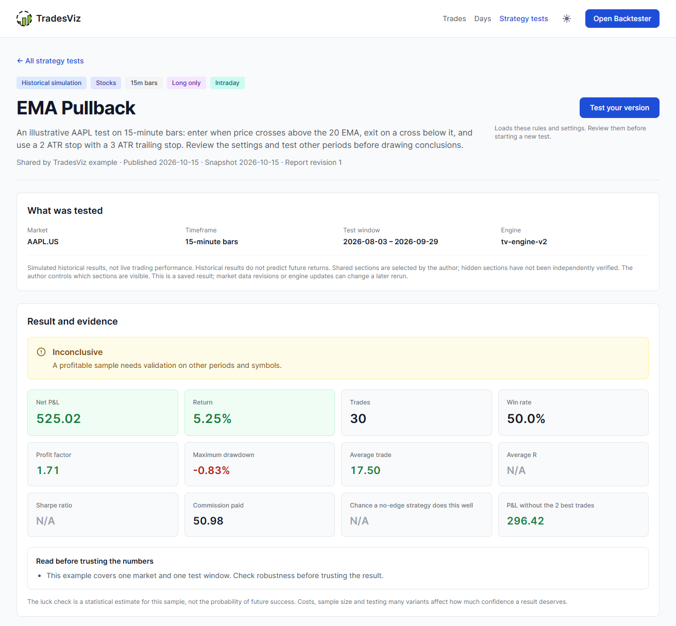Select the Stocks tag
This screenshot has height=626, width=676.
click(106, 83)
